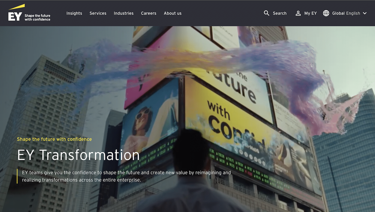
Task: Select Industries in the top navigation
Action: point(123,13)
